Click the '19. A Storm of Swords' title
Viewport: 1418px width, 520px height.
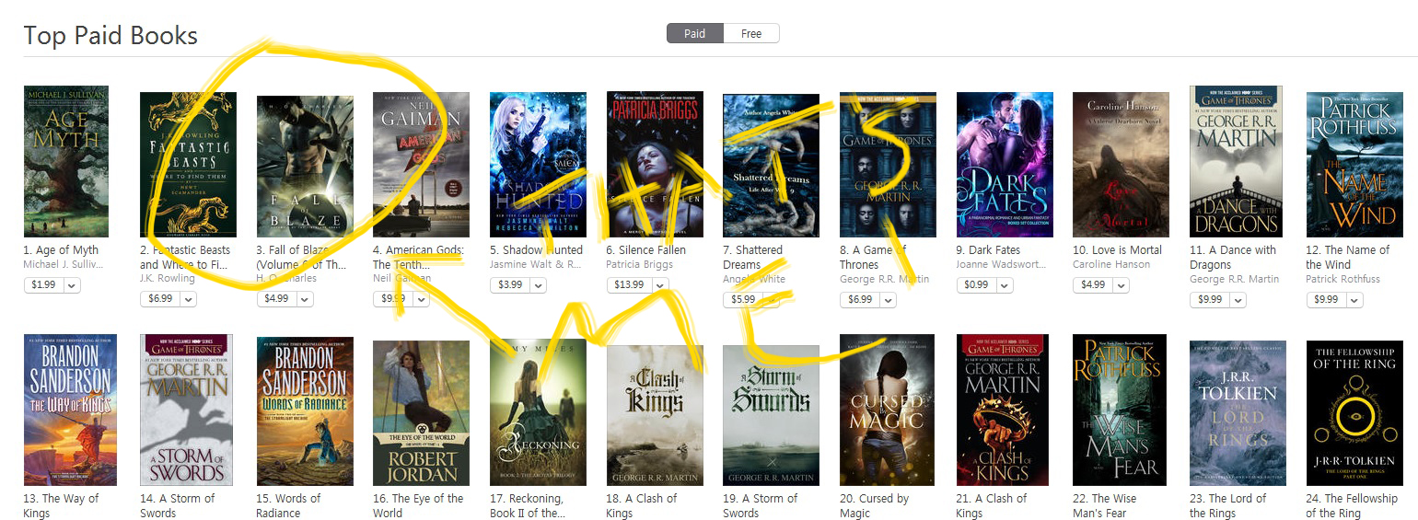point(761,506)
